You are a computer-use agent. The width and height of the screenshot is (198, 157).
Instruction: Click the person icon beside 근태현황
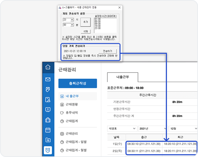coord(62,105)
